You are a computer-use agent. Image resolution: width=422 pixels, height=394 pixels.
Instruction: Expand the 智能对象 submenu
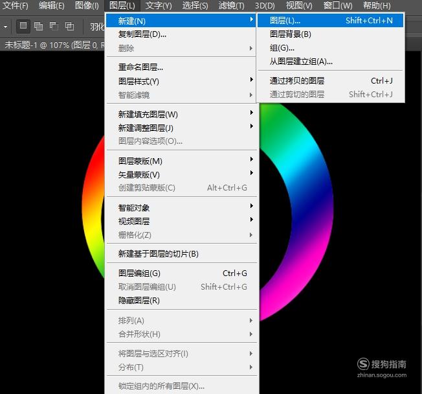(181, 207)
